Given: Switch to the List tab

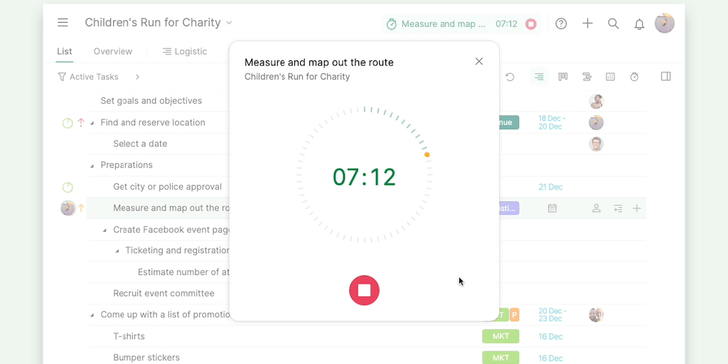Looking at the screenshot, I should tap(65, 51).
